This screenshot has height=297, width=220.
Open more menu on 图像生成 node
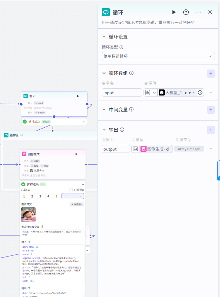pos(82,154)
